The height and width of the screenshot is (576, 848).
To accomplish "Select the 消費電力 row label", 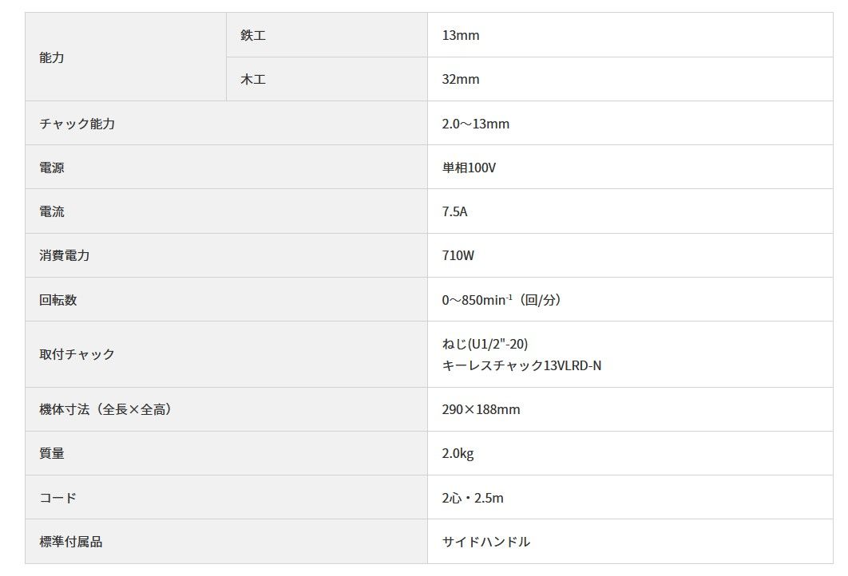I will pyautogui.click(x=226, y=255).
